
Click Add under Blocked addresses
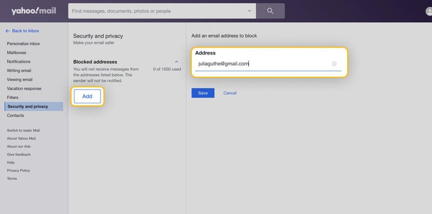(x=87, y=96)
